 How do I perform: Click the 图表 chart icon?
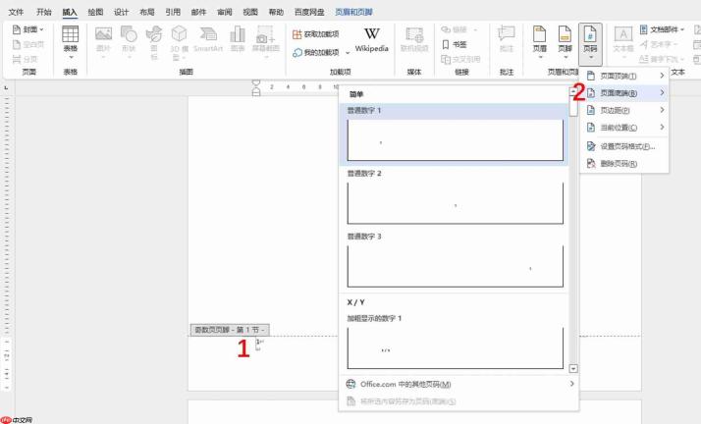[x=238, y=34]
